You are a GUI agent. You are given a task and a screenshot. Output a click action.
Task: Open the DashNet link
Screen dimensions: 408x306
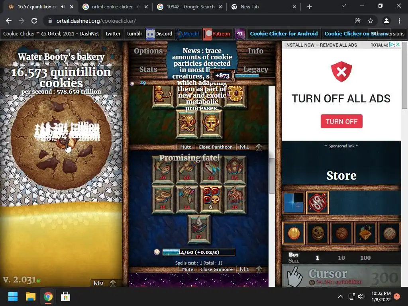tap(89, 33)
